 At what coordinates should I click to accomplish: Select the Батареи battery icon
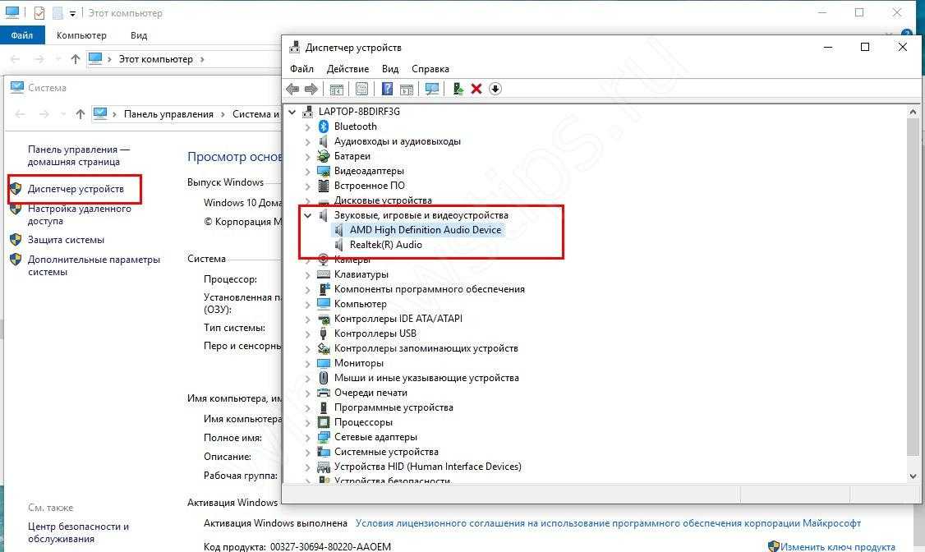pyautogui.click(x=324, y=156)
